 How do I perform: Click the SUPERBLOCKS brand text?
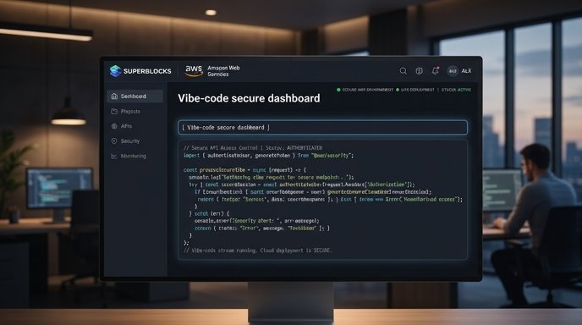click(147, 71)
